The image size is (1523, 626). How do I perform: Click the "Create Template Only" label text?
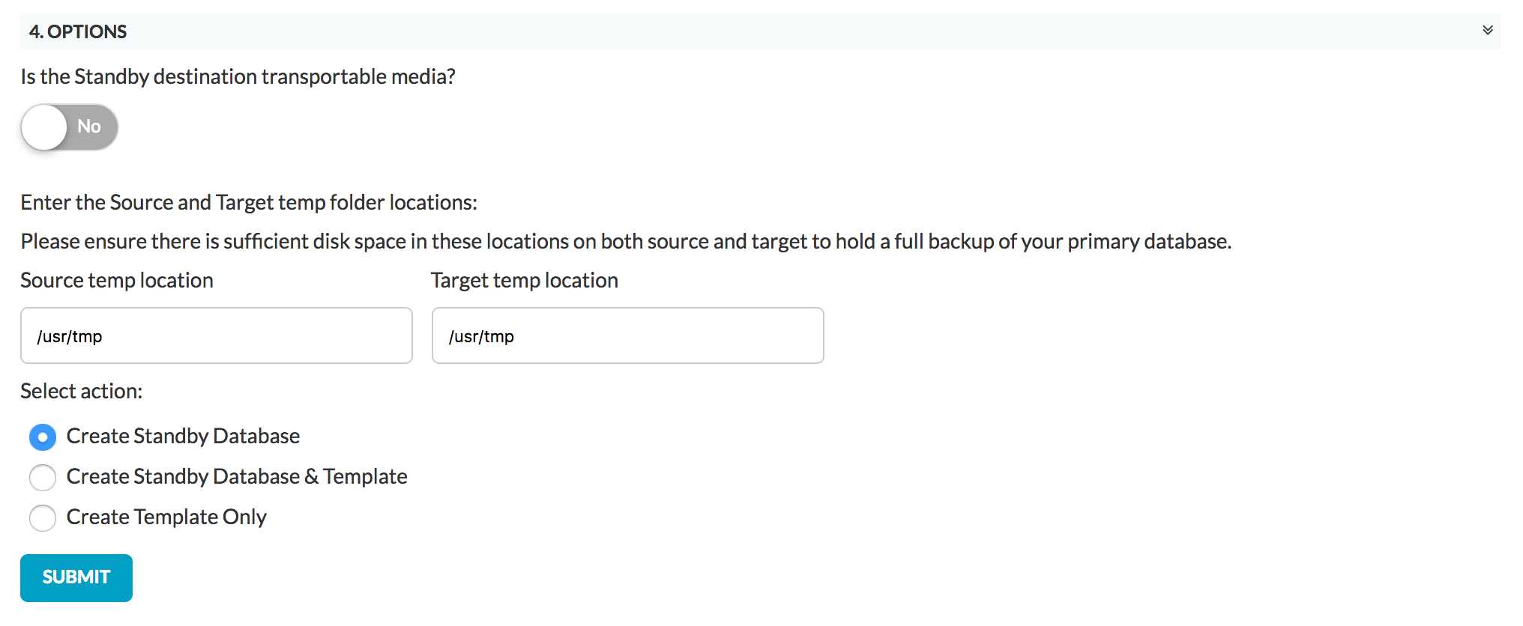tap(166, 517)
